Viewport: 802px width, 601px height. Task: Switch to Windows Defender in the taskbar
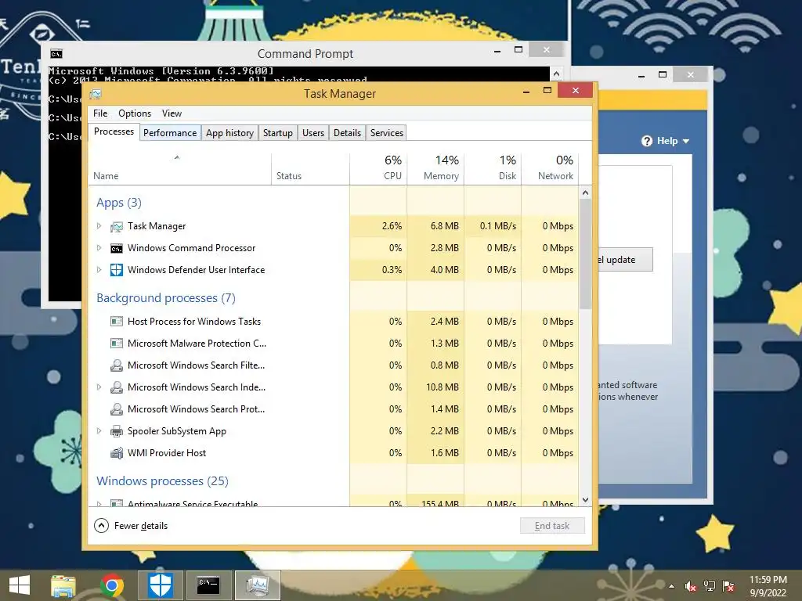click(160, 585)
